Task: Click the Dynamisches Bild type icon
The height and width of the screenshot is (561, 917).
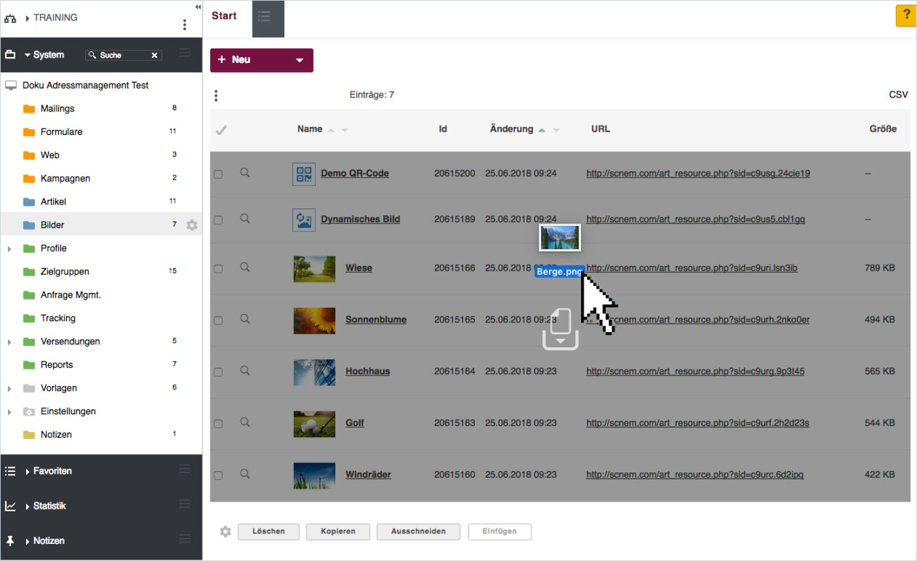Action: 304,220
